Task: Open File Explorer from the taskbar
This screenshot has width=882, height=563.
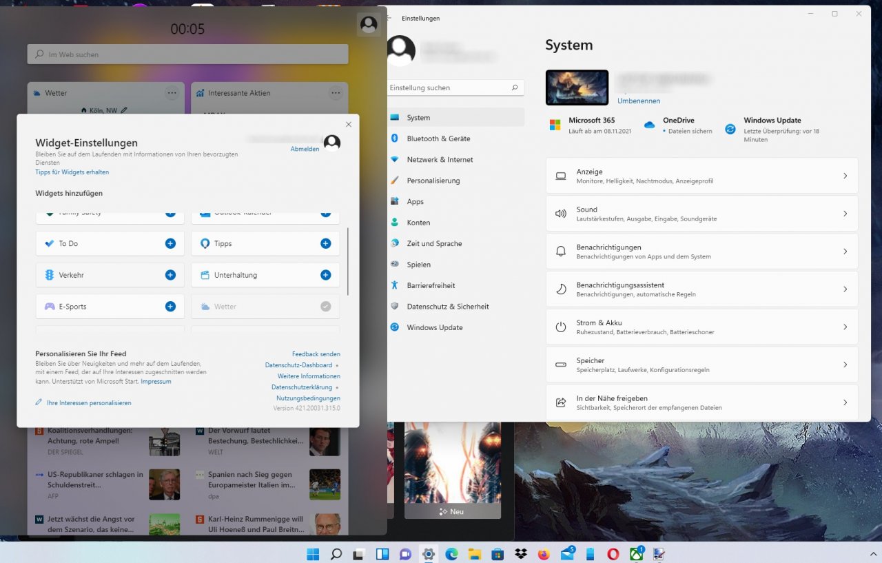Action: click(474, 553)
